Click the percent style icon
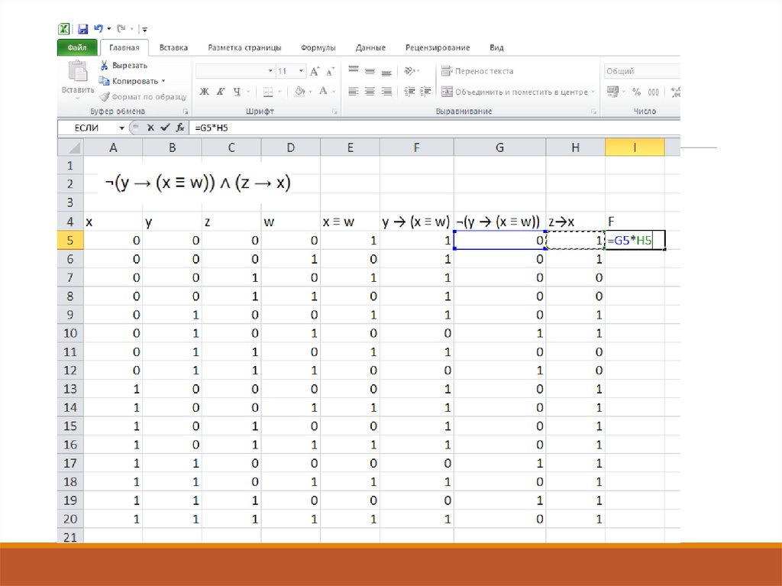 [636, 92]
